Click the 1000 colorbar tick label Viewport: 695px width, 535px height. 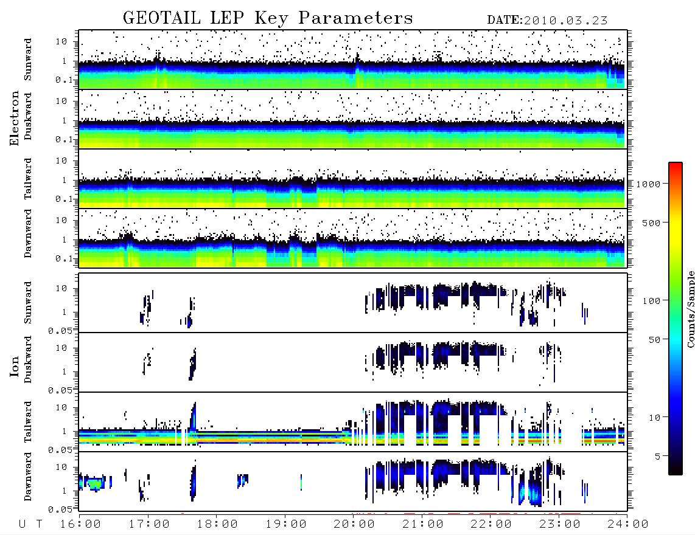pyautogui.click(x=648, y=184)
